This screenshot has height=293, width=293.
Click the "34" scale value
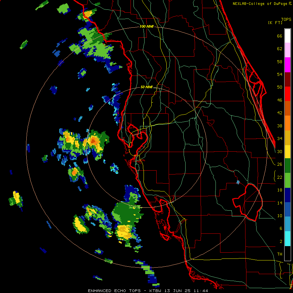tap(280, 139)
